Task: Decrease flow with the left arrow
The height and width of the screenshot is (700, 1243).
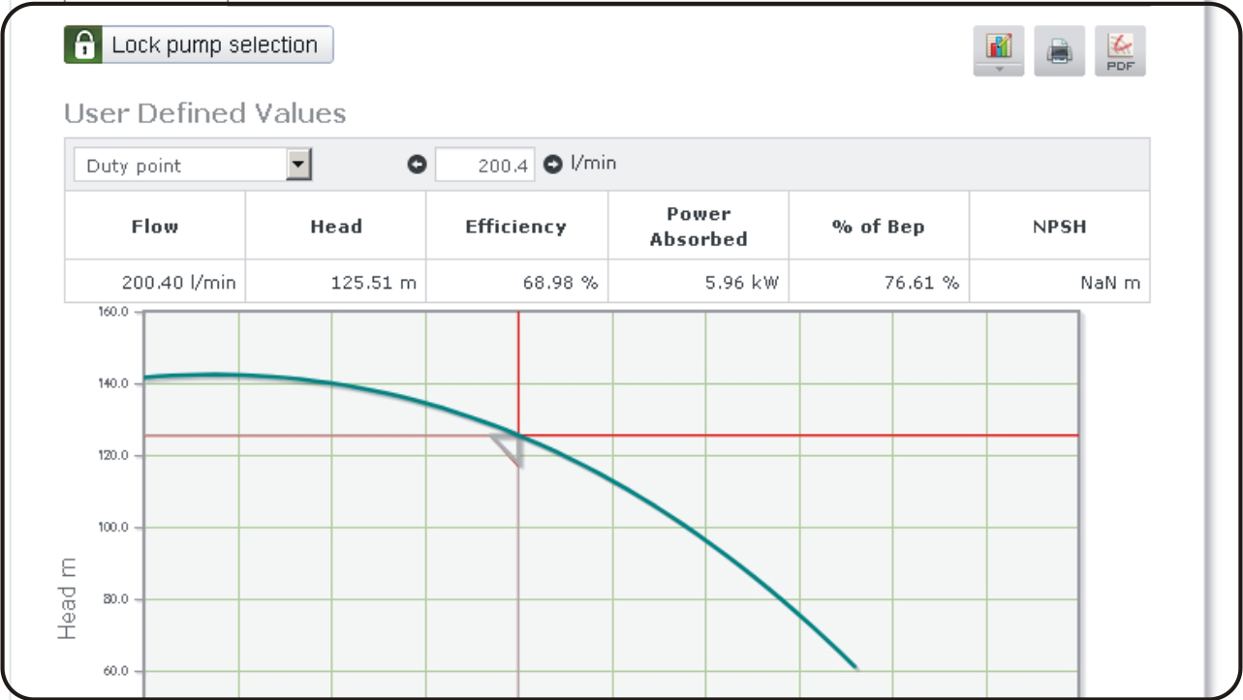Action: click(418, 166)
